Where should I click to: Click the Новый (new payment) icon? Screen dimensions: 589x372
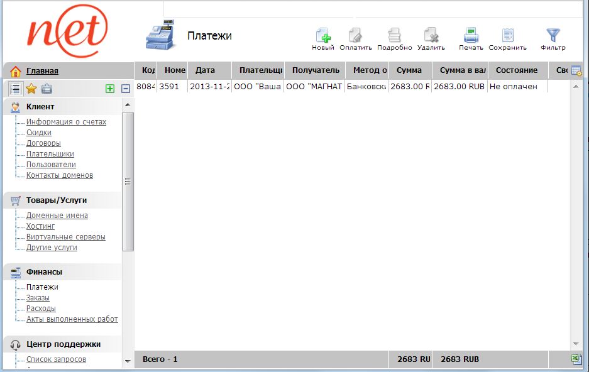click(322, 35)
